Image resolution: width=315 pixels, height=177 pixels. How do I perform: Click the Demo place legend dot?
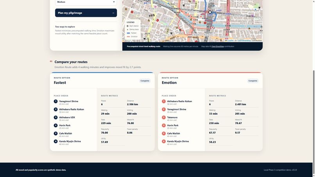(x=127, y=30)
